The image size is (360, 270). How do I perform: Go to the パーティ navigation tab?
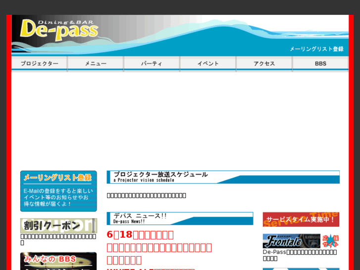tap(152, 63)
